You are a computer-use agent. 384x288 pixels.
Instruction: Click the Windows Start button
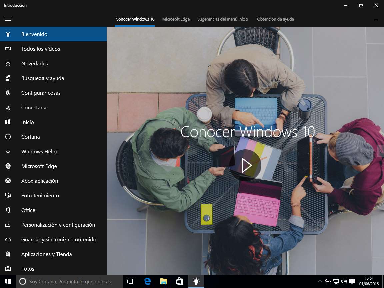point(8,281)
